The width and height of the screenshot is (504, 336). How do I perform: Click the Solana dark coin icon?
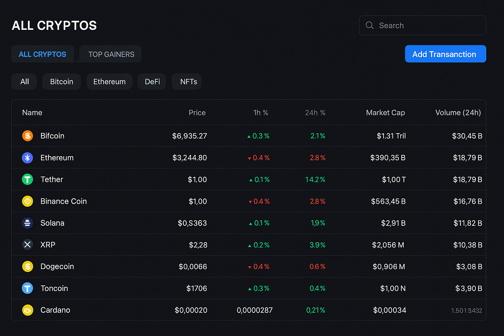(x=28, y=223)
